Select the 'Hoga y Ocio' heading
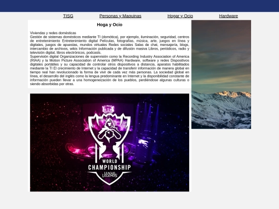 (x=110, y=25)
